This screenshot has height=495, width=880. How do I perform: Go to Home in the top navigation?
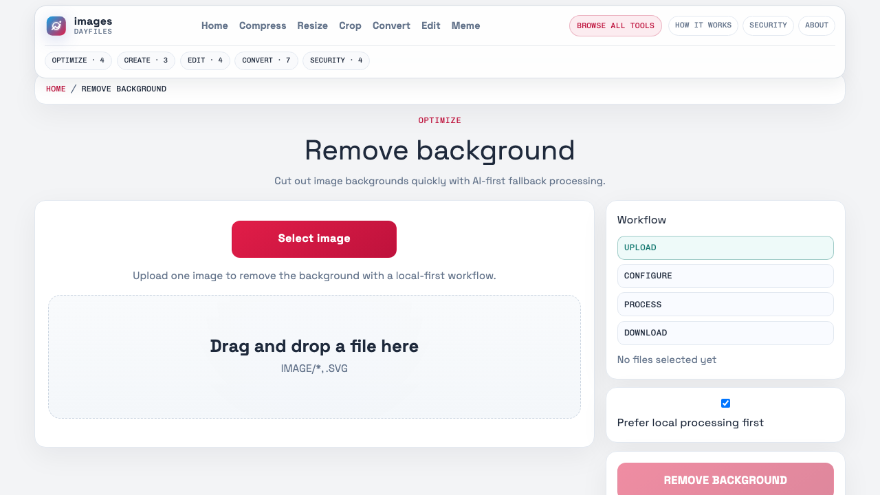pyautogui.click(x=214, y=25)
